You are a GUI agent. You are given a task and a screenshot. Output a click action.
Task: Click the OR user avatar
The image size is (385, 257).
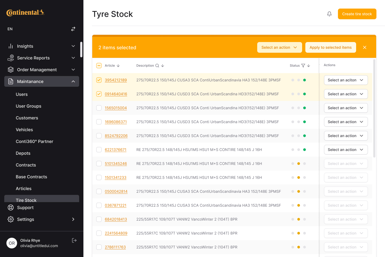point(12,243)
